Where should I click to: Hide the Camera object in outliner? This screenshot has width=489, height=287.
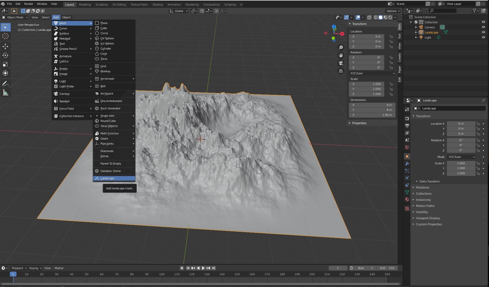pyautogui.click(x=483, y=27)
